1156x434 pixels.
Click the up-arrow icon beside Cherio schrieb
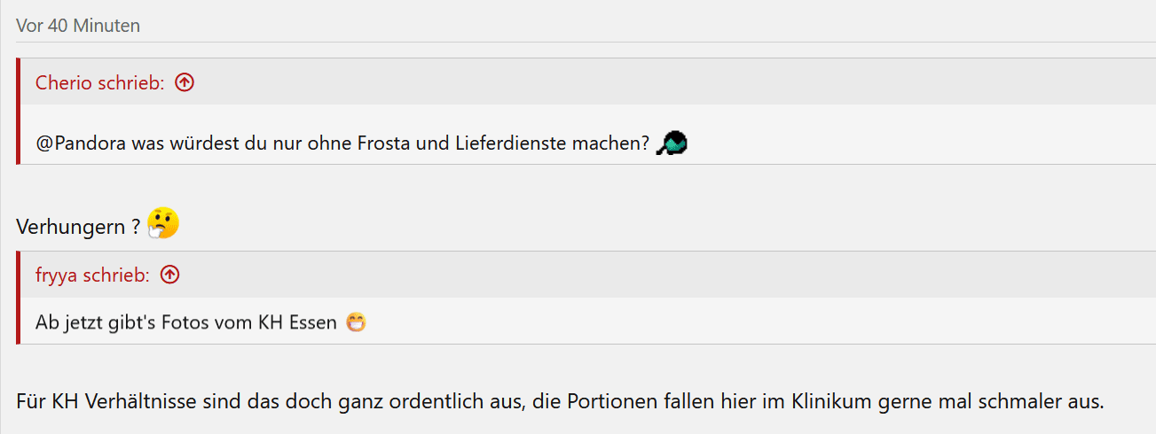[x=185, y=82]
